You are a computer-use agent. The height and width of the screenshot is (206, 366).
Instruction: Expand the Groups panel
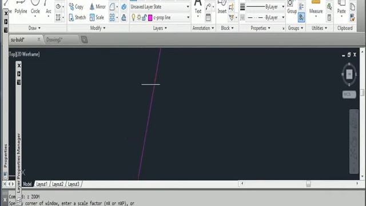pos(295,28)
